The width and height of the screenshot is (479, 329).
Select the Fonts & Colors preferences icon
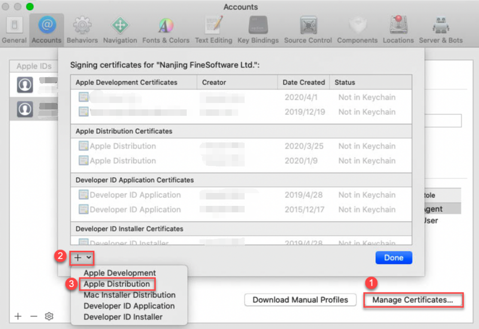click(166, 28)
